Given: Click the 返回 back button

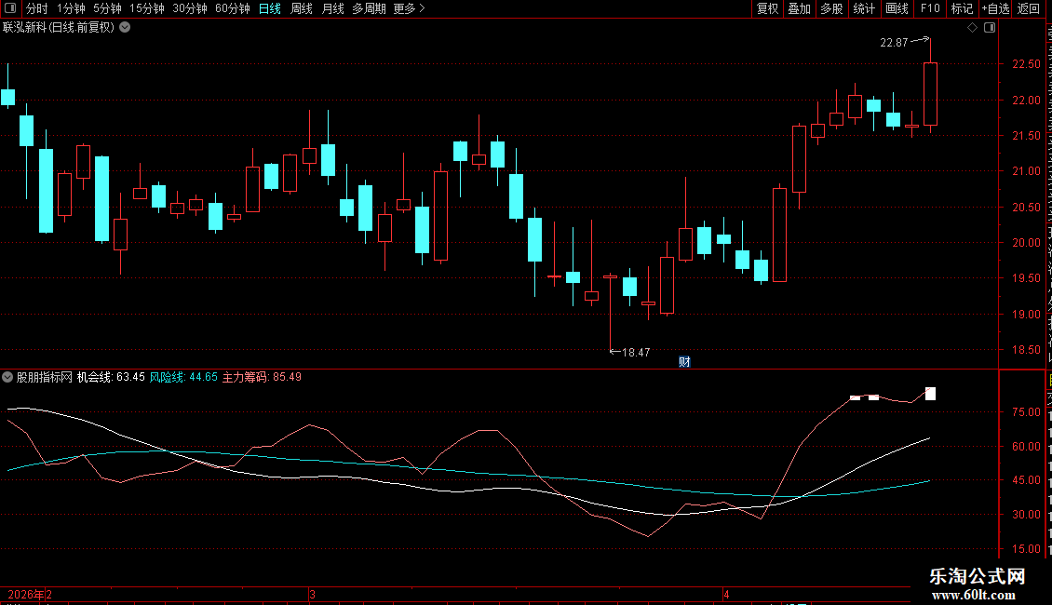Looking at the screenshot, I should click(x=1028, y=8).
